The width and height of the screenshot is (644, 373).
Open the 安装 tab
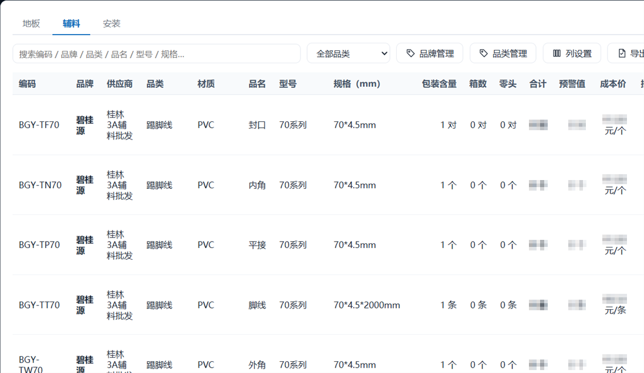[x=112, y=23]
